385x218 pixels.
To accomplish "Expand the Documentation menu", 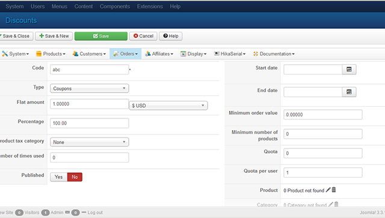I will 274,53.
